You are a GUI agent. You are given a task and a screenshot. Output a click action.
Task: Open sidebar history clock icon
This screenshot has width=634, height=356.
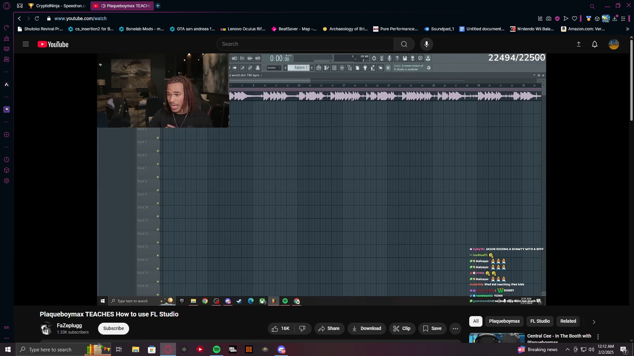tap(7, 160)
